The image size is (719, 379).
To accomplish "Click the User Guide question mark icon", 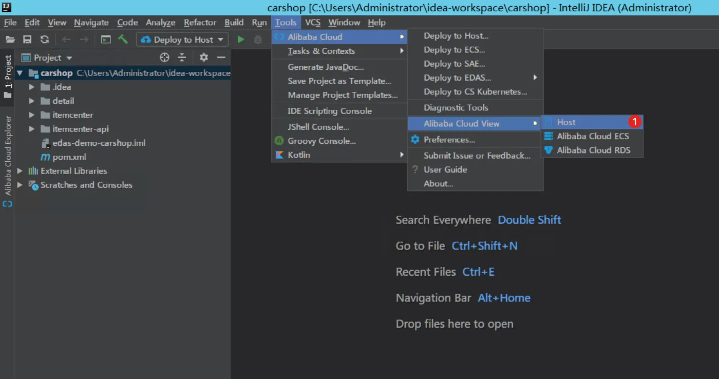I will [415, 169].
